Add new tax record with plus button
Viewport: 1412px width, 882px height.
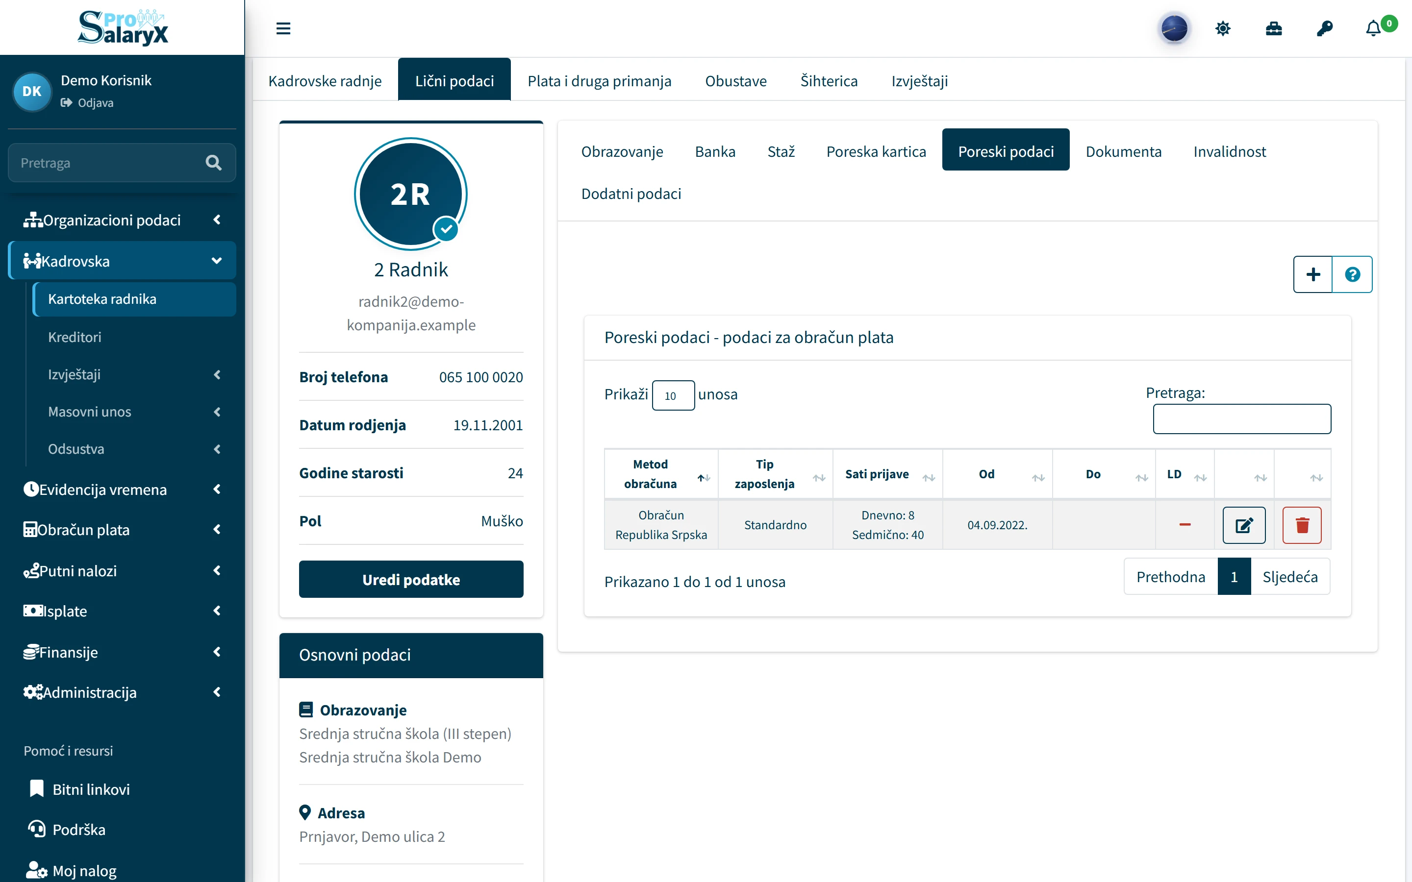[1313, 274]
